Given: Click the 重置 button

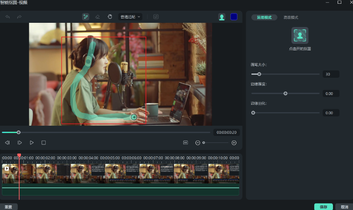Looking at the screenshot, I should pos(8,206).
